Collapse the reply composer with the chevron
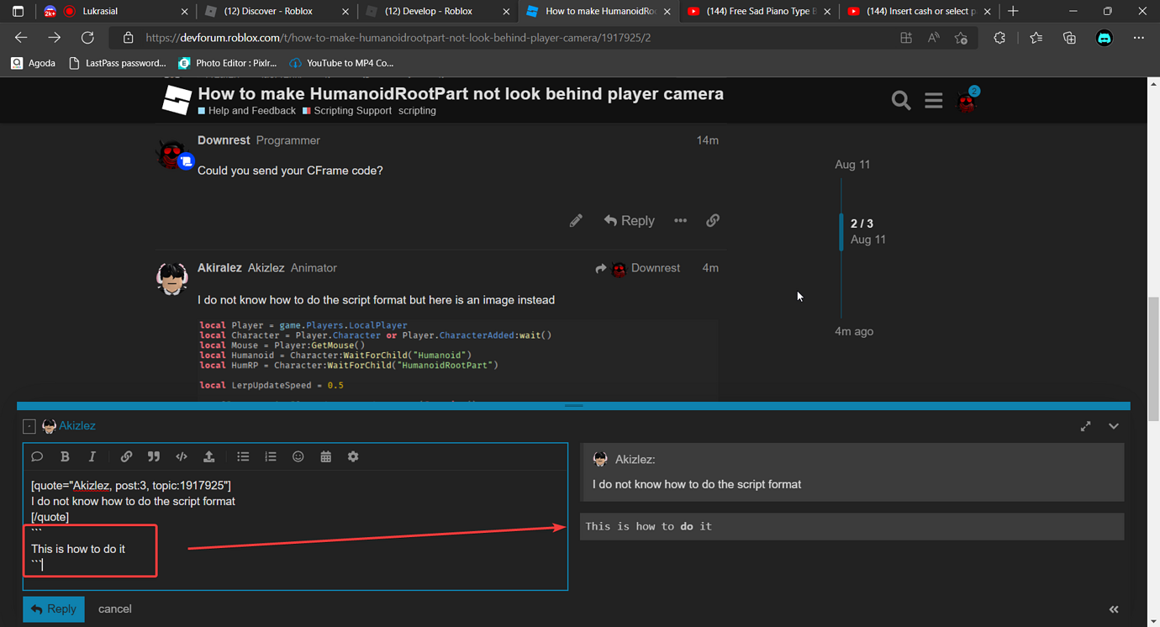The image size is (1160, 627). click(x=1114, y=426)
